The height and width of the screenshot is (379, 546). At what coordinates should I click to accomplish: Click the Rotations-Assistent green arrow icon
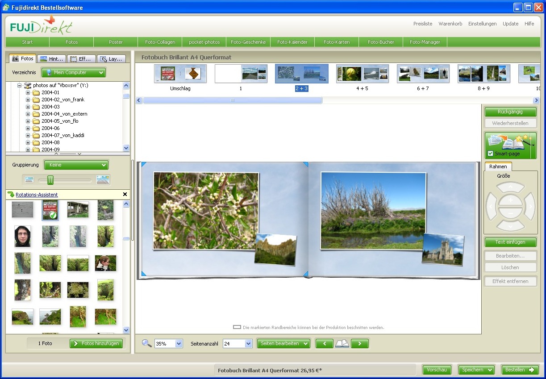pos(11,194)
